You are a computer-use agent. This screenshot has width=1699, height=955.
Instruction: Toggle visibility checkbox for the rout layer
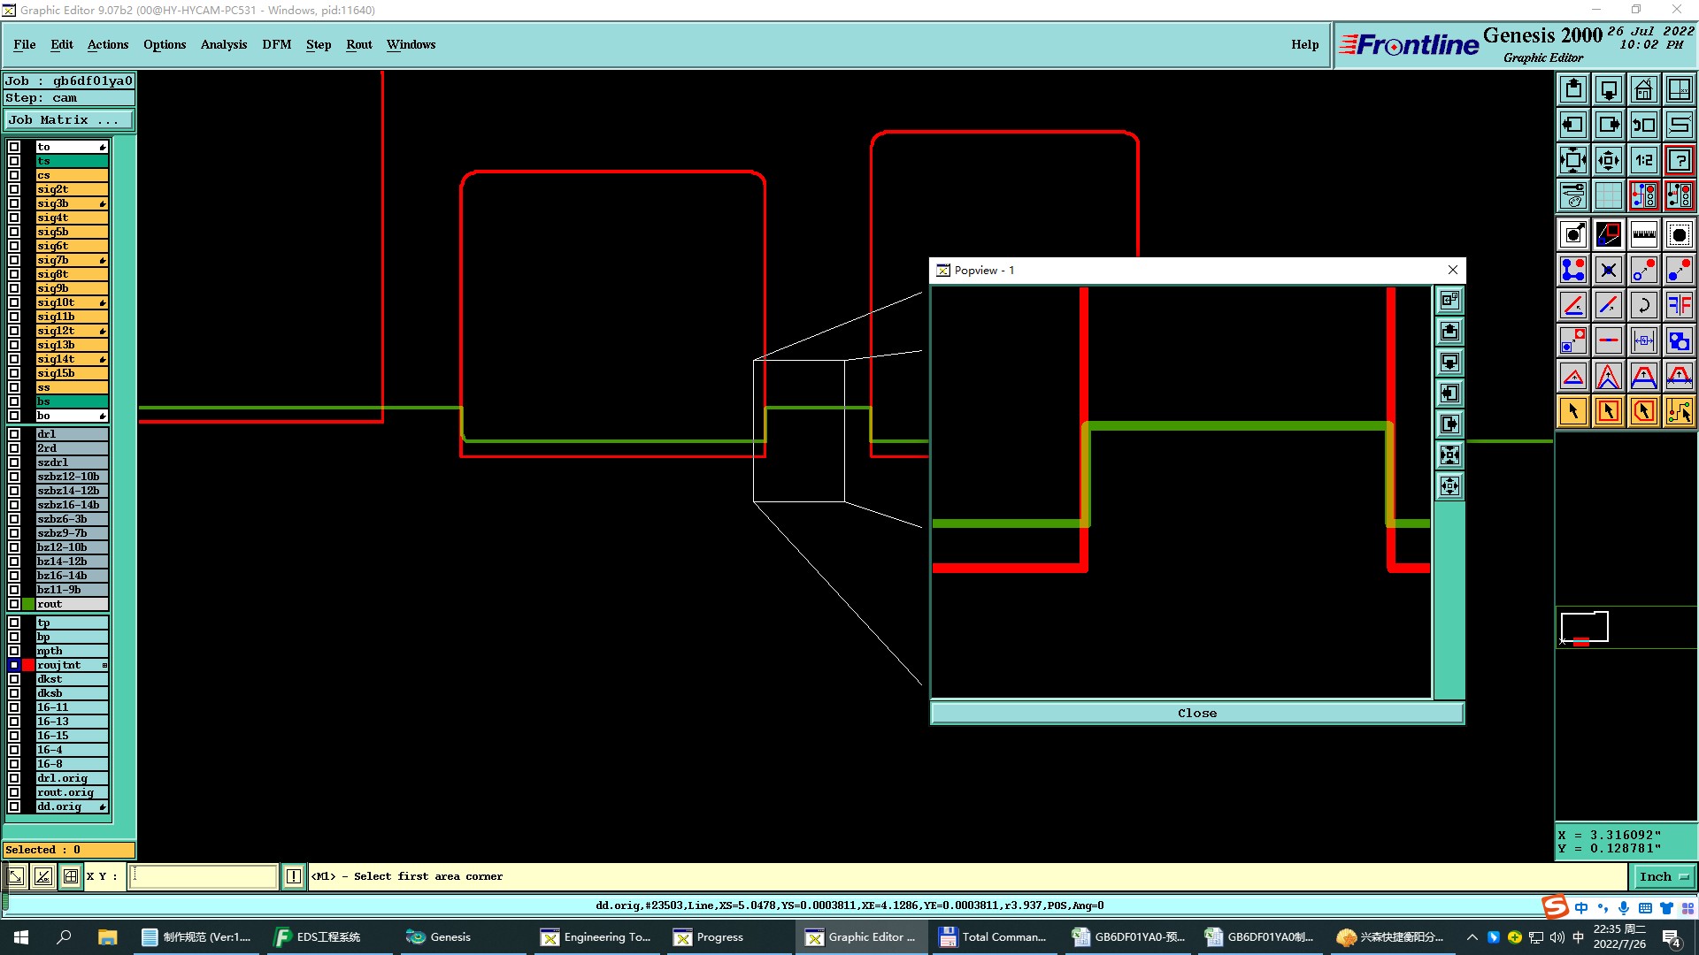pos(14,604)
